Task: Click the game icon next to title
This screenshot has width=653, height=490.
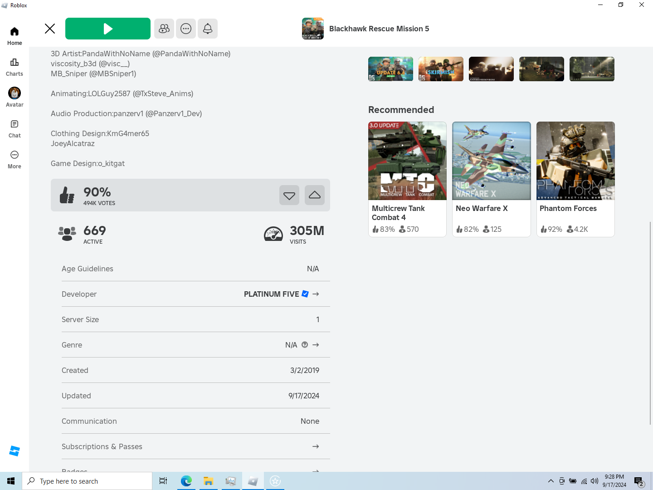Action: pos(313,29)
